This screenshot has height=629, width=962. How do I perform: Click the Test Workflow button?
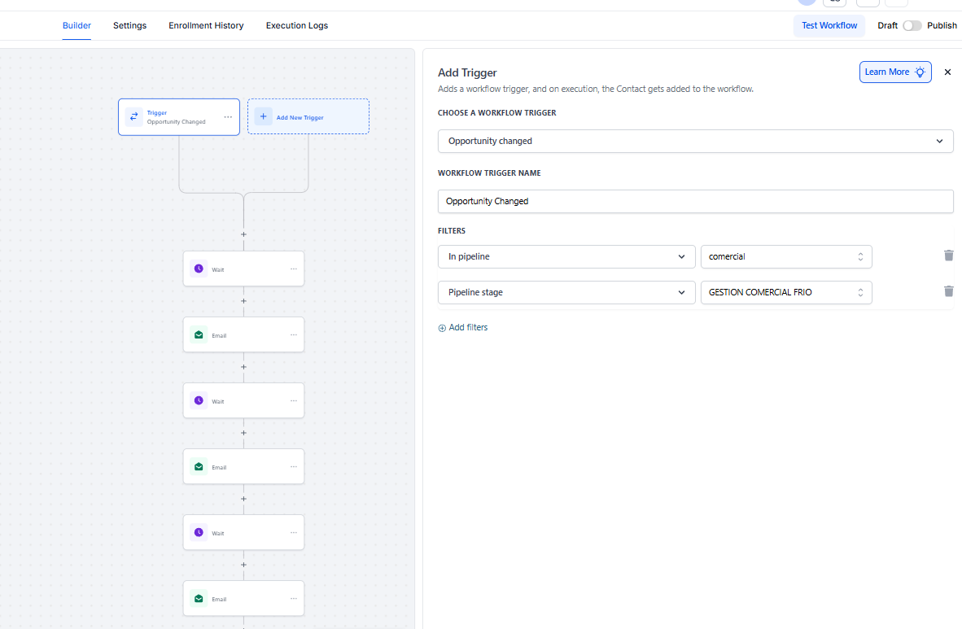[x=829, y=25]
